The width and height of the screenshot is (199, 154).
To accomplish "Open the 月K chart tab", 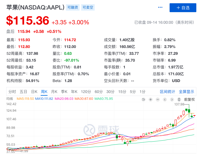I will click(x=54, y=92).
